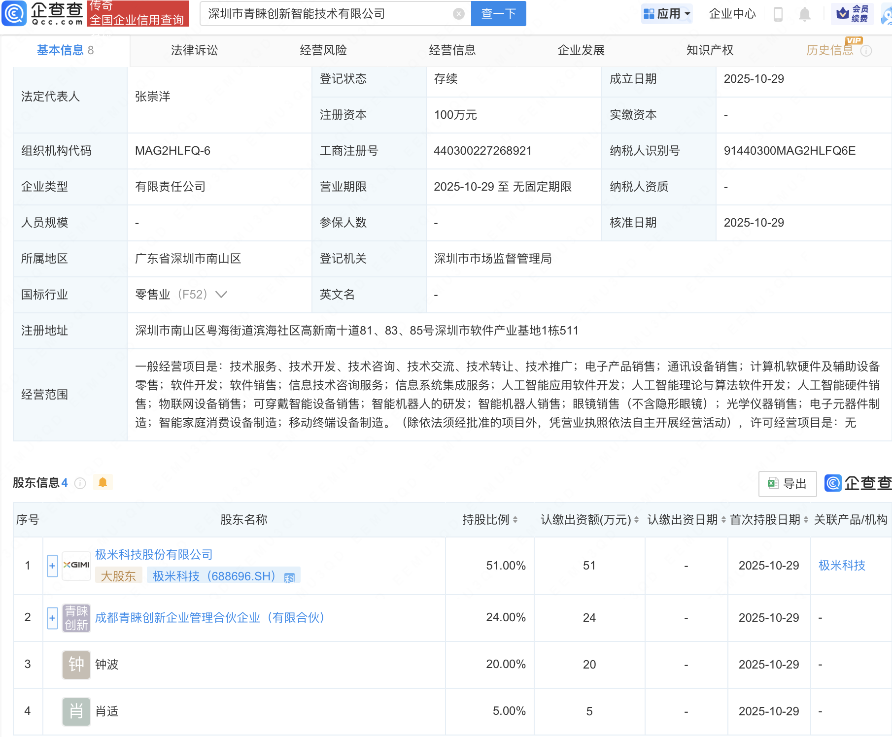
Task: Click the info icon next to 股东信息
Action: point(80,483)
